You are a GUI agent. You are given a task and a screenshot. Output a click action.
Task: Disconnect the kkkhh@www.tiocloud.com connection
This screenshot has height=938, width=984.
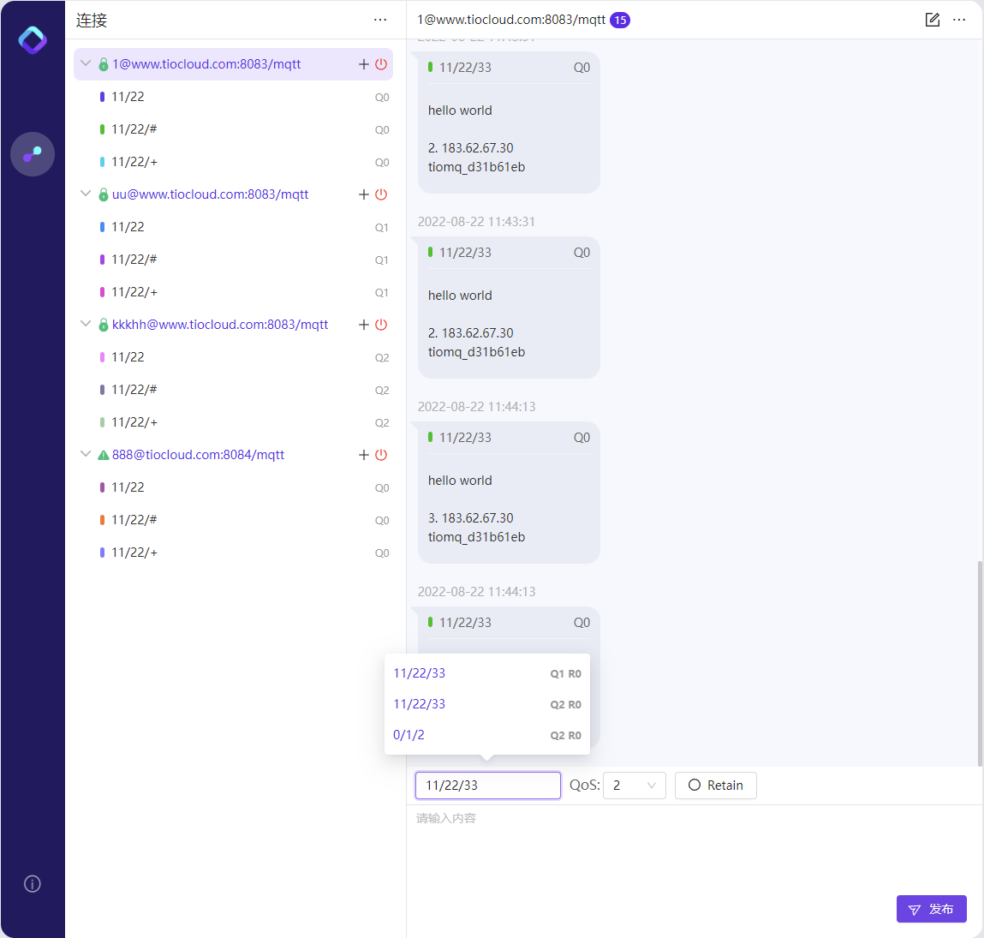tap(381, 324)
